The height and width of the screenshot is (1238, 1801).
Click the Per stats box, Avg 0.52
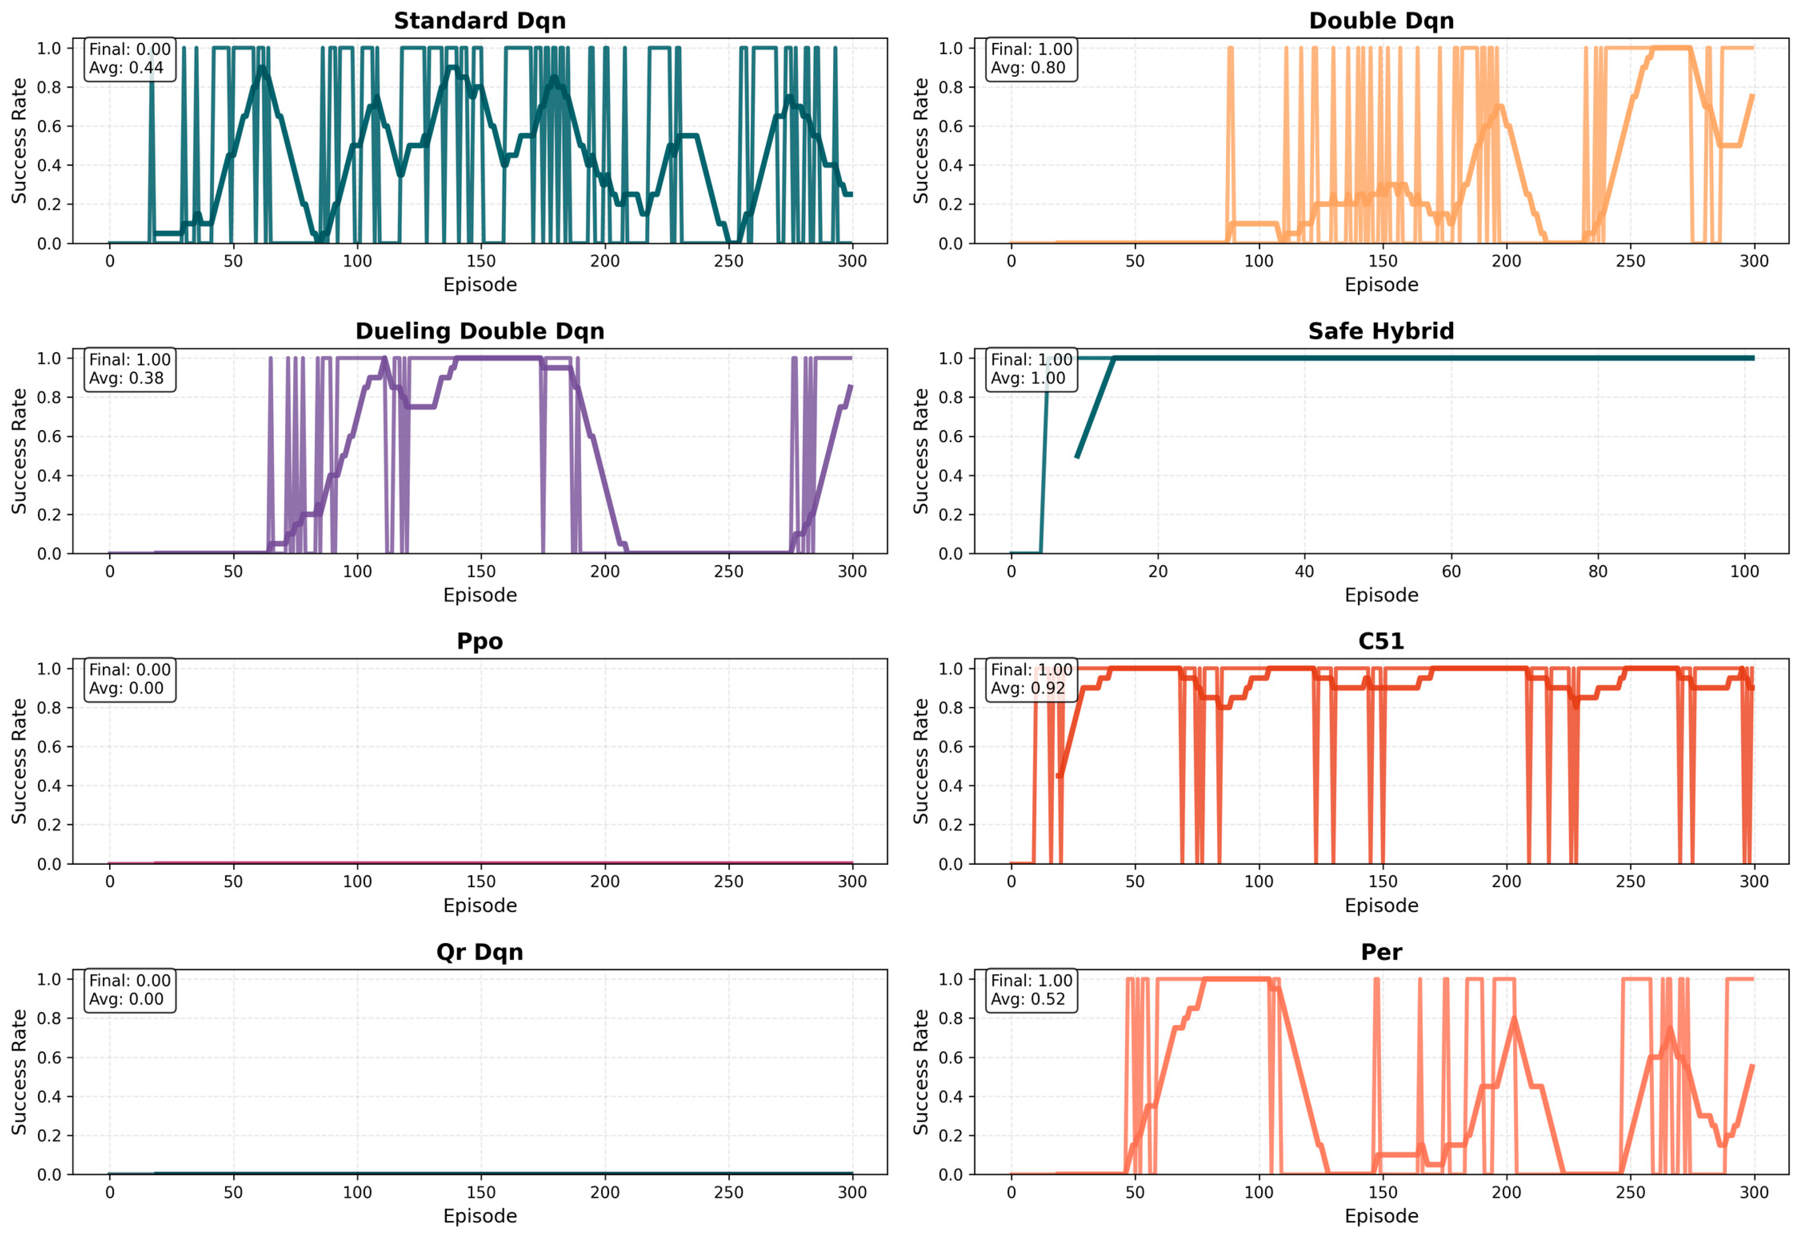click(x=1031, y=990)
